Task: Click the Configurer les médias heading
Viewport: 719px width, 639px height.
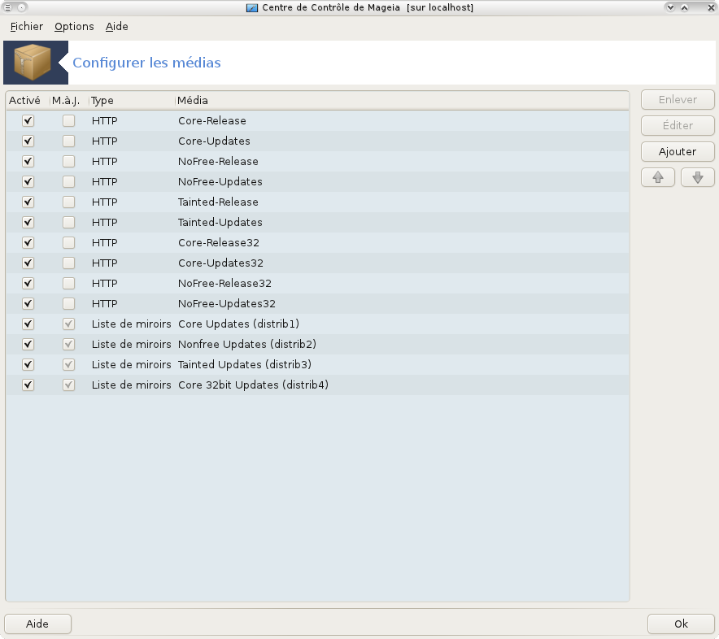Action: 146,63
